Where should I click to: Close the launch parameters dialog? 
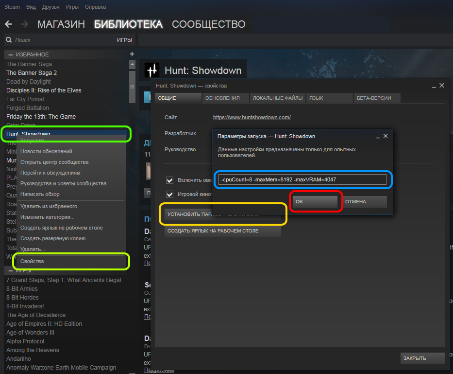coord(386,136)
